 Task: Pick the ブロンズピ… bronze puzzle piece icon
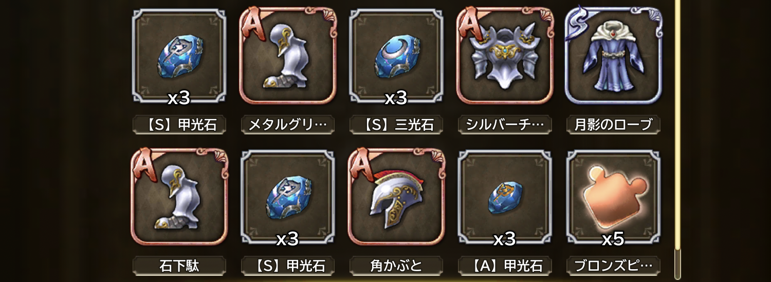coord(614,197)
